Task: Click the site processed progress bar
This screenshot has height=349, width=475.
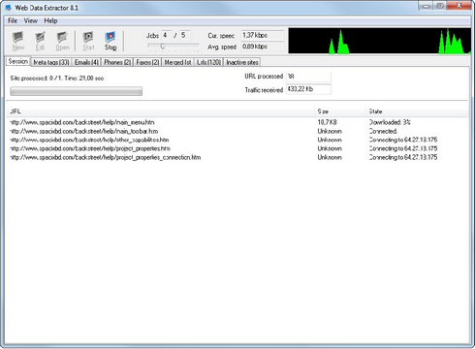Action: 77,91
